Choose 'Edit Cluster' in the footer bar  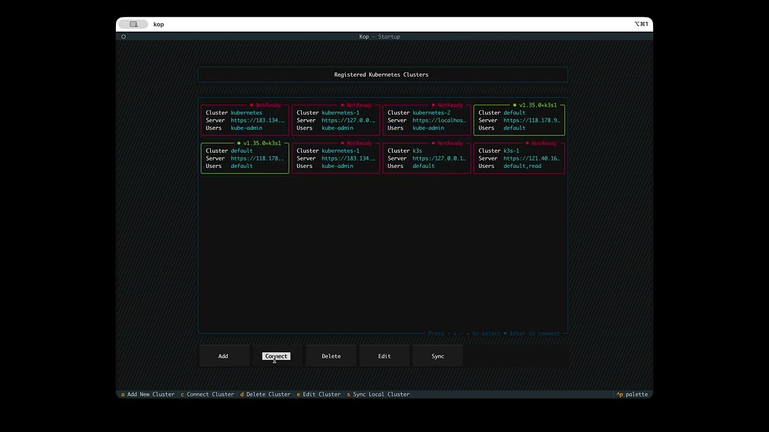pos(318,394)
